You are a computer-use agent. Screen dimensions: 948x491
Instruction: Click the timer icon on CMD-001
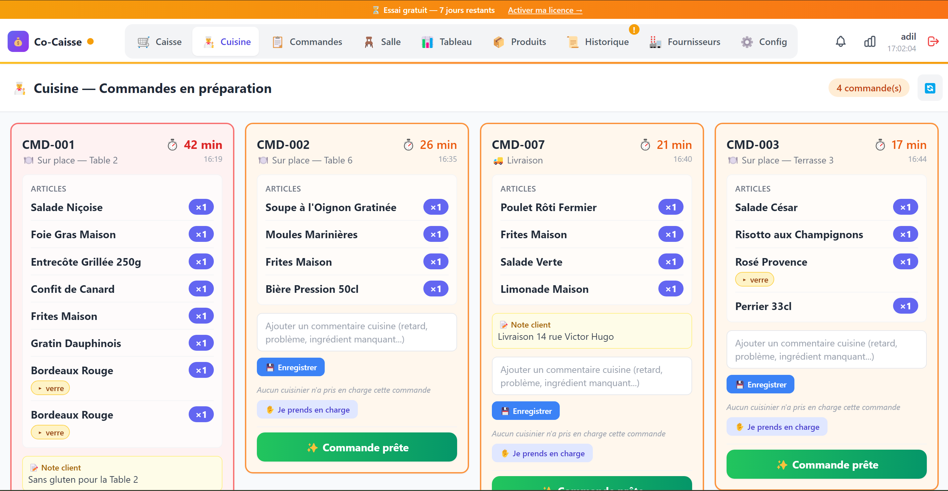pos(172,145)
